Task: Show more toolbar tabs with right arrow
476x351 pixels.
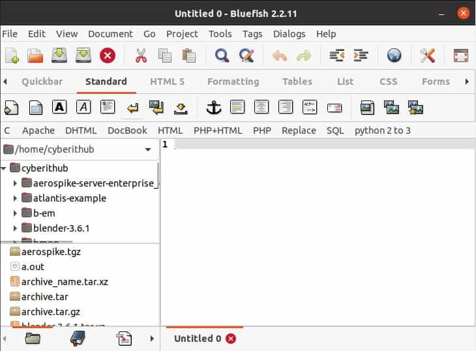Action: pos(467,82)
